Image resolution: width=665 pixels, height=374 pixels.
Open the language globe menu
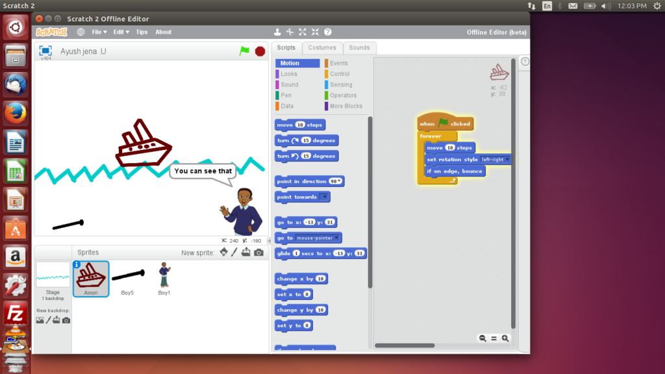click(x=81, y=32)
